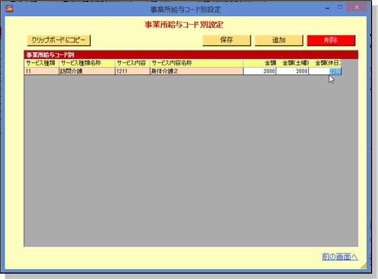Select the 身体介護2 content name cell

[197, 71]
